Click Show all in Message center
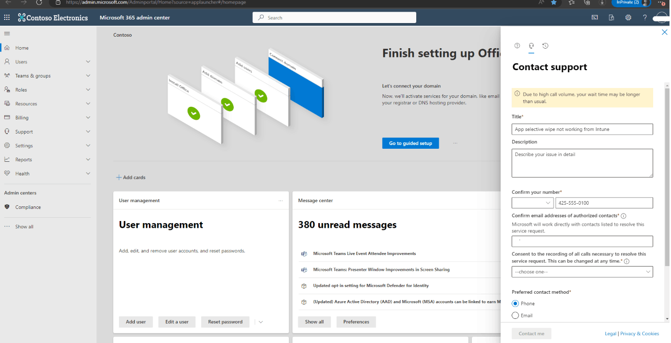 coord(315,322)
